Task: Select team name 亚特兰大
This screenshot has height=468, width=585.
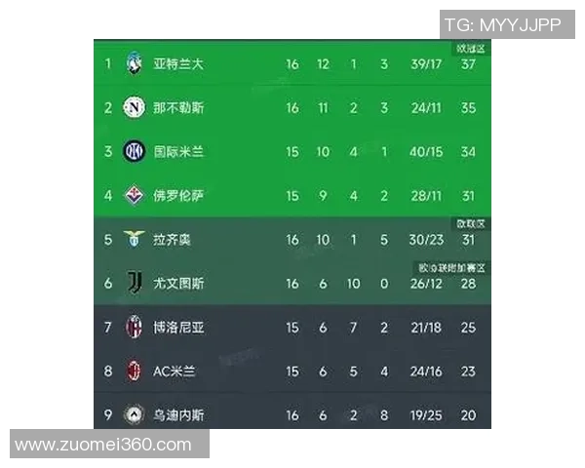Action: point(176,64)
